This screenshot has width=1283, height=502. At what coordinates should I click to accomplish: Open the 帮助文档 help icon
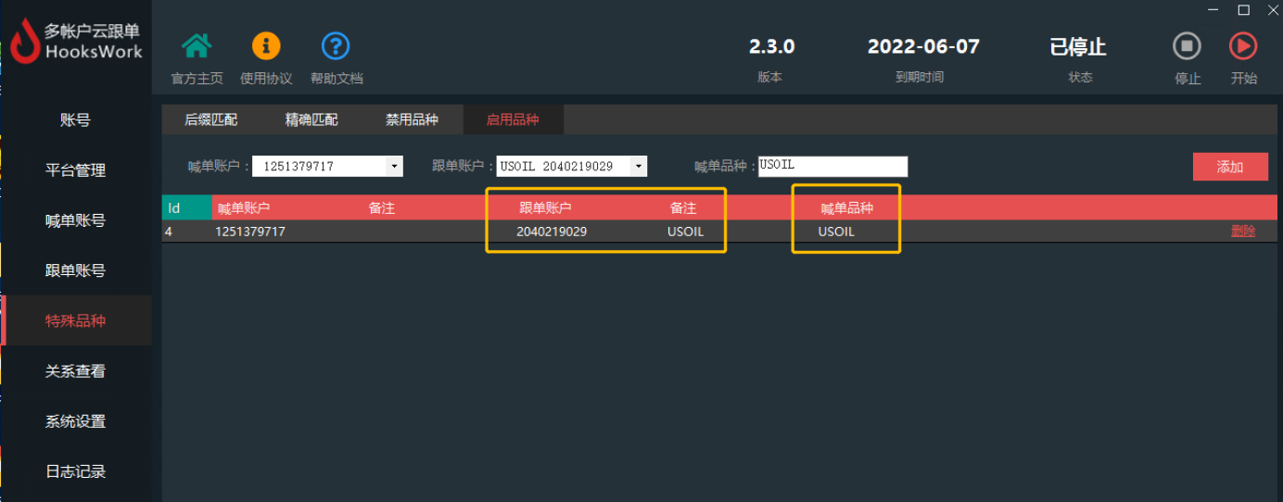(x=336, y=45)
